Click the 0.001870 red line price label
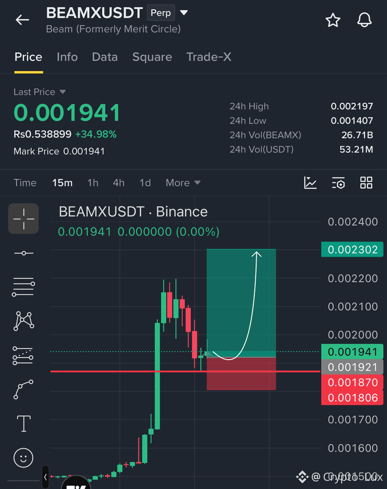The height and width of the screenshot is (489, 387). coord(352,383)
